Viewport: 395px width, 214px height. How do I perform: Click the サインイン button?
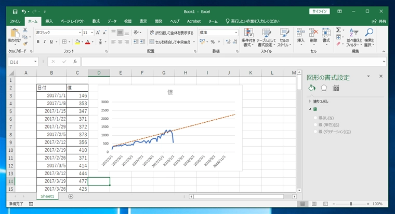tap(319, 11)
